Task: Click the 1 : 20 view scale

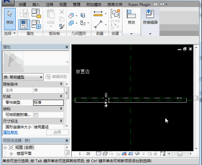Action: click(x=84, y=154)
